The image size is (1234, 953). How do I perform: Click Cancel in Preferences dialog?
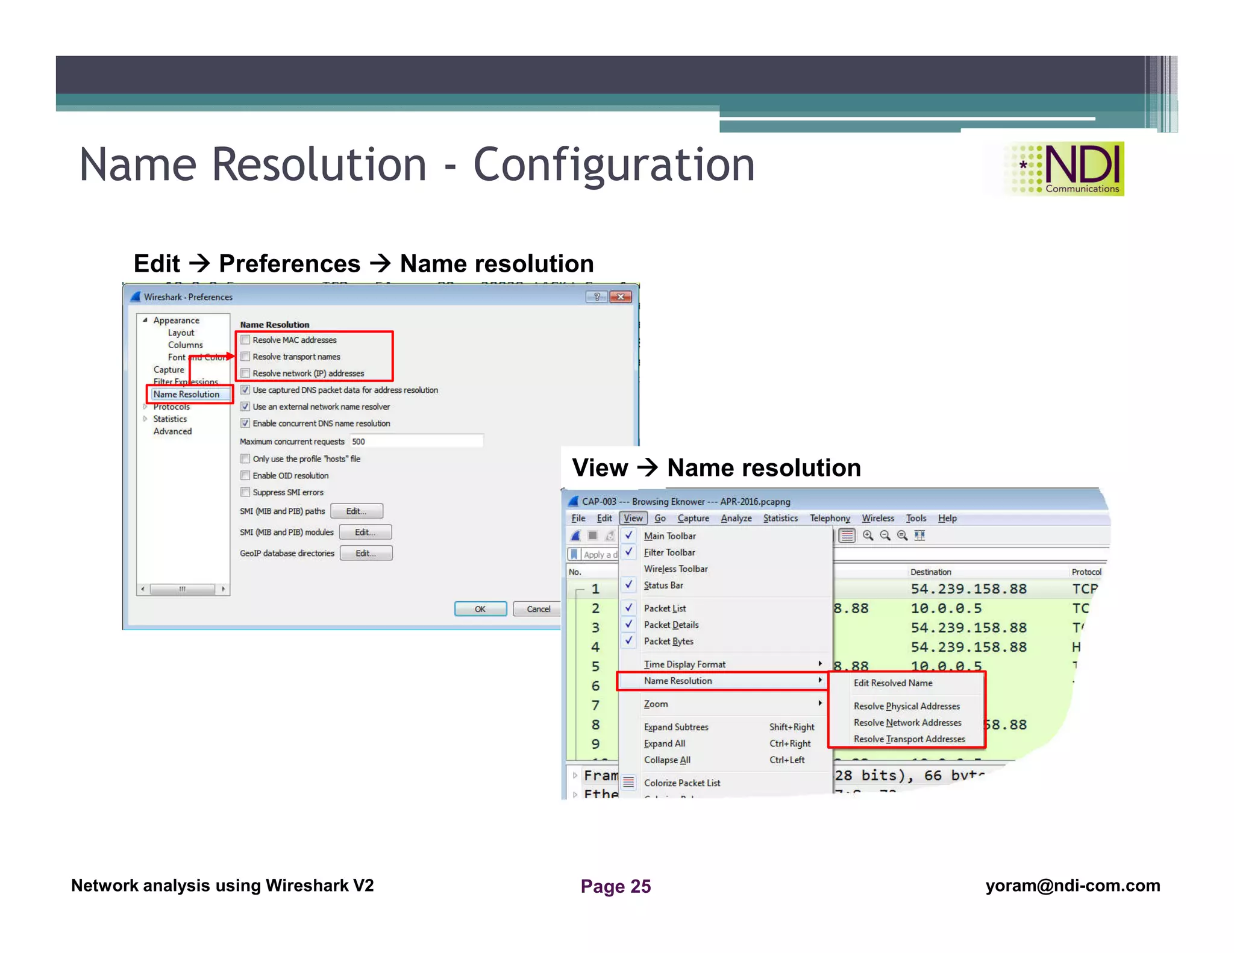point(538,609)
